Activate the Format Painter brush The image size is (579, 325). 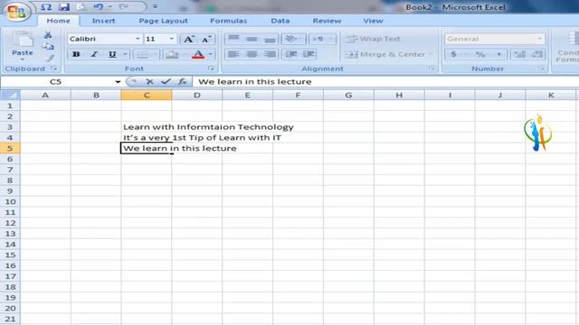pos(49,58)
